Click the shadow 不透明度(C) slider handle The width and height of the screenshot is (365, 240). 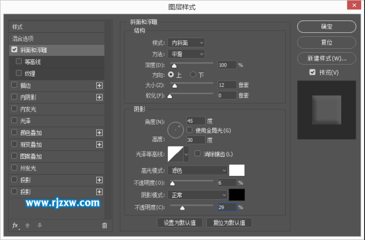pyautogui.click(x=182, y=208)
